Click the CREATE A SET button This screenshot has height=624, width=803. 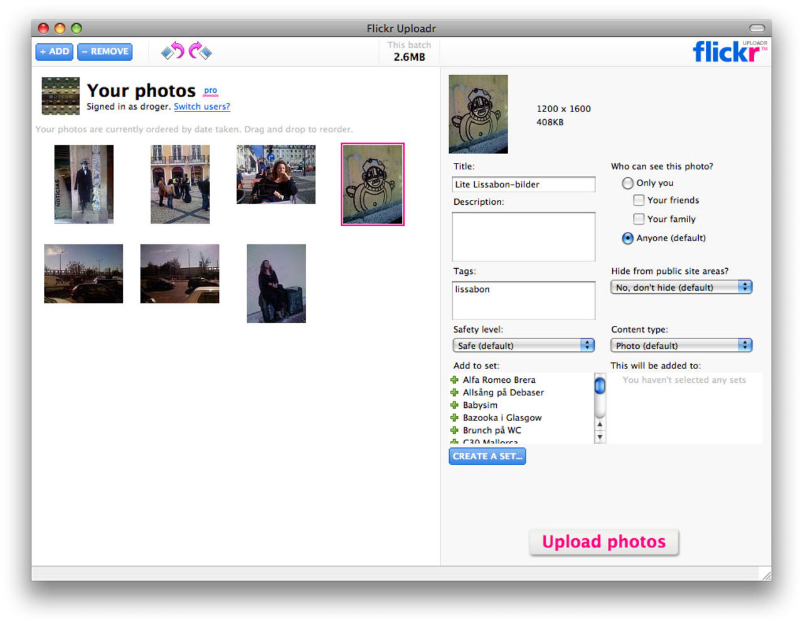(x=487, y=456)
